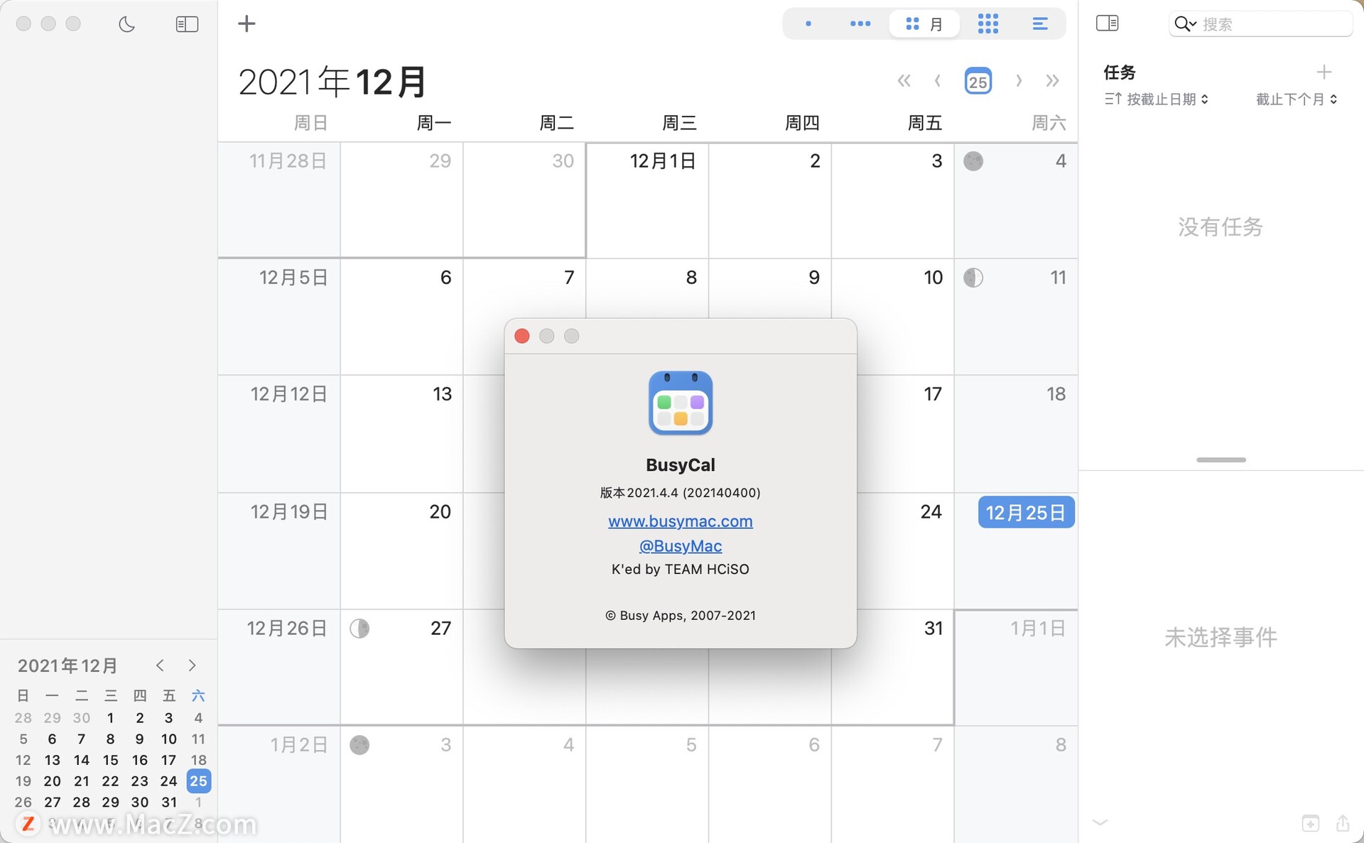Click moon phase icon on December 27
This screenshot has width=1364, height=843.
(359, 629)
